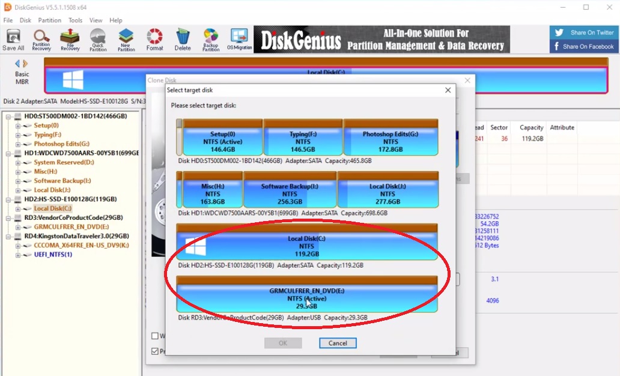Enable the partially visible 'Pr...' checkbox
Screen dimensions: 620x376
click(155, 351)
